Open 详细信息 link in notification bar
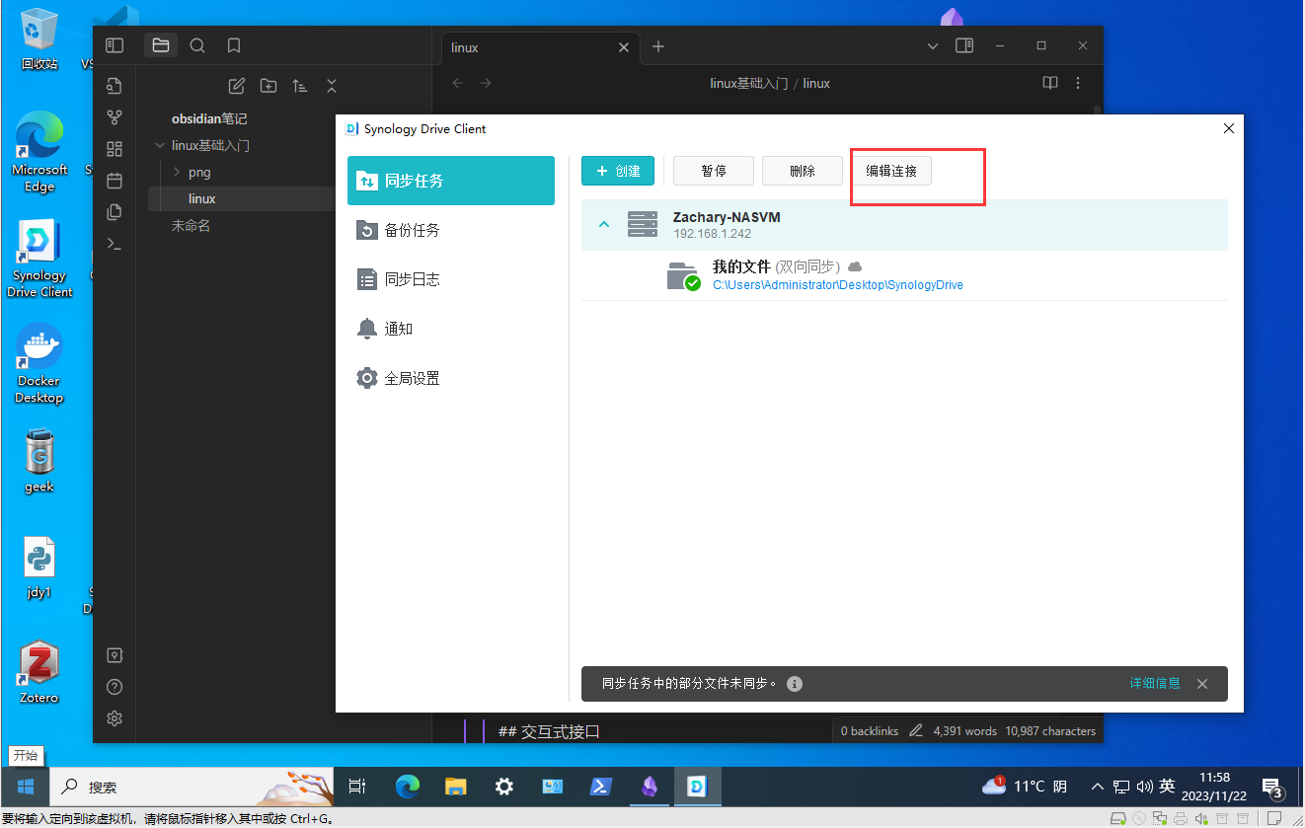The height and width of the screenshot is (828, 1305). (x=1154, y=683)
